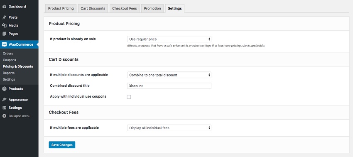
Task: Open 'Display all individual fees' dropdown
Action: coord(169,128)
